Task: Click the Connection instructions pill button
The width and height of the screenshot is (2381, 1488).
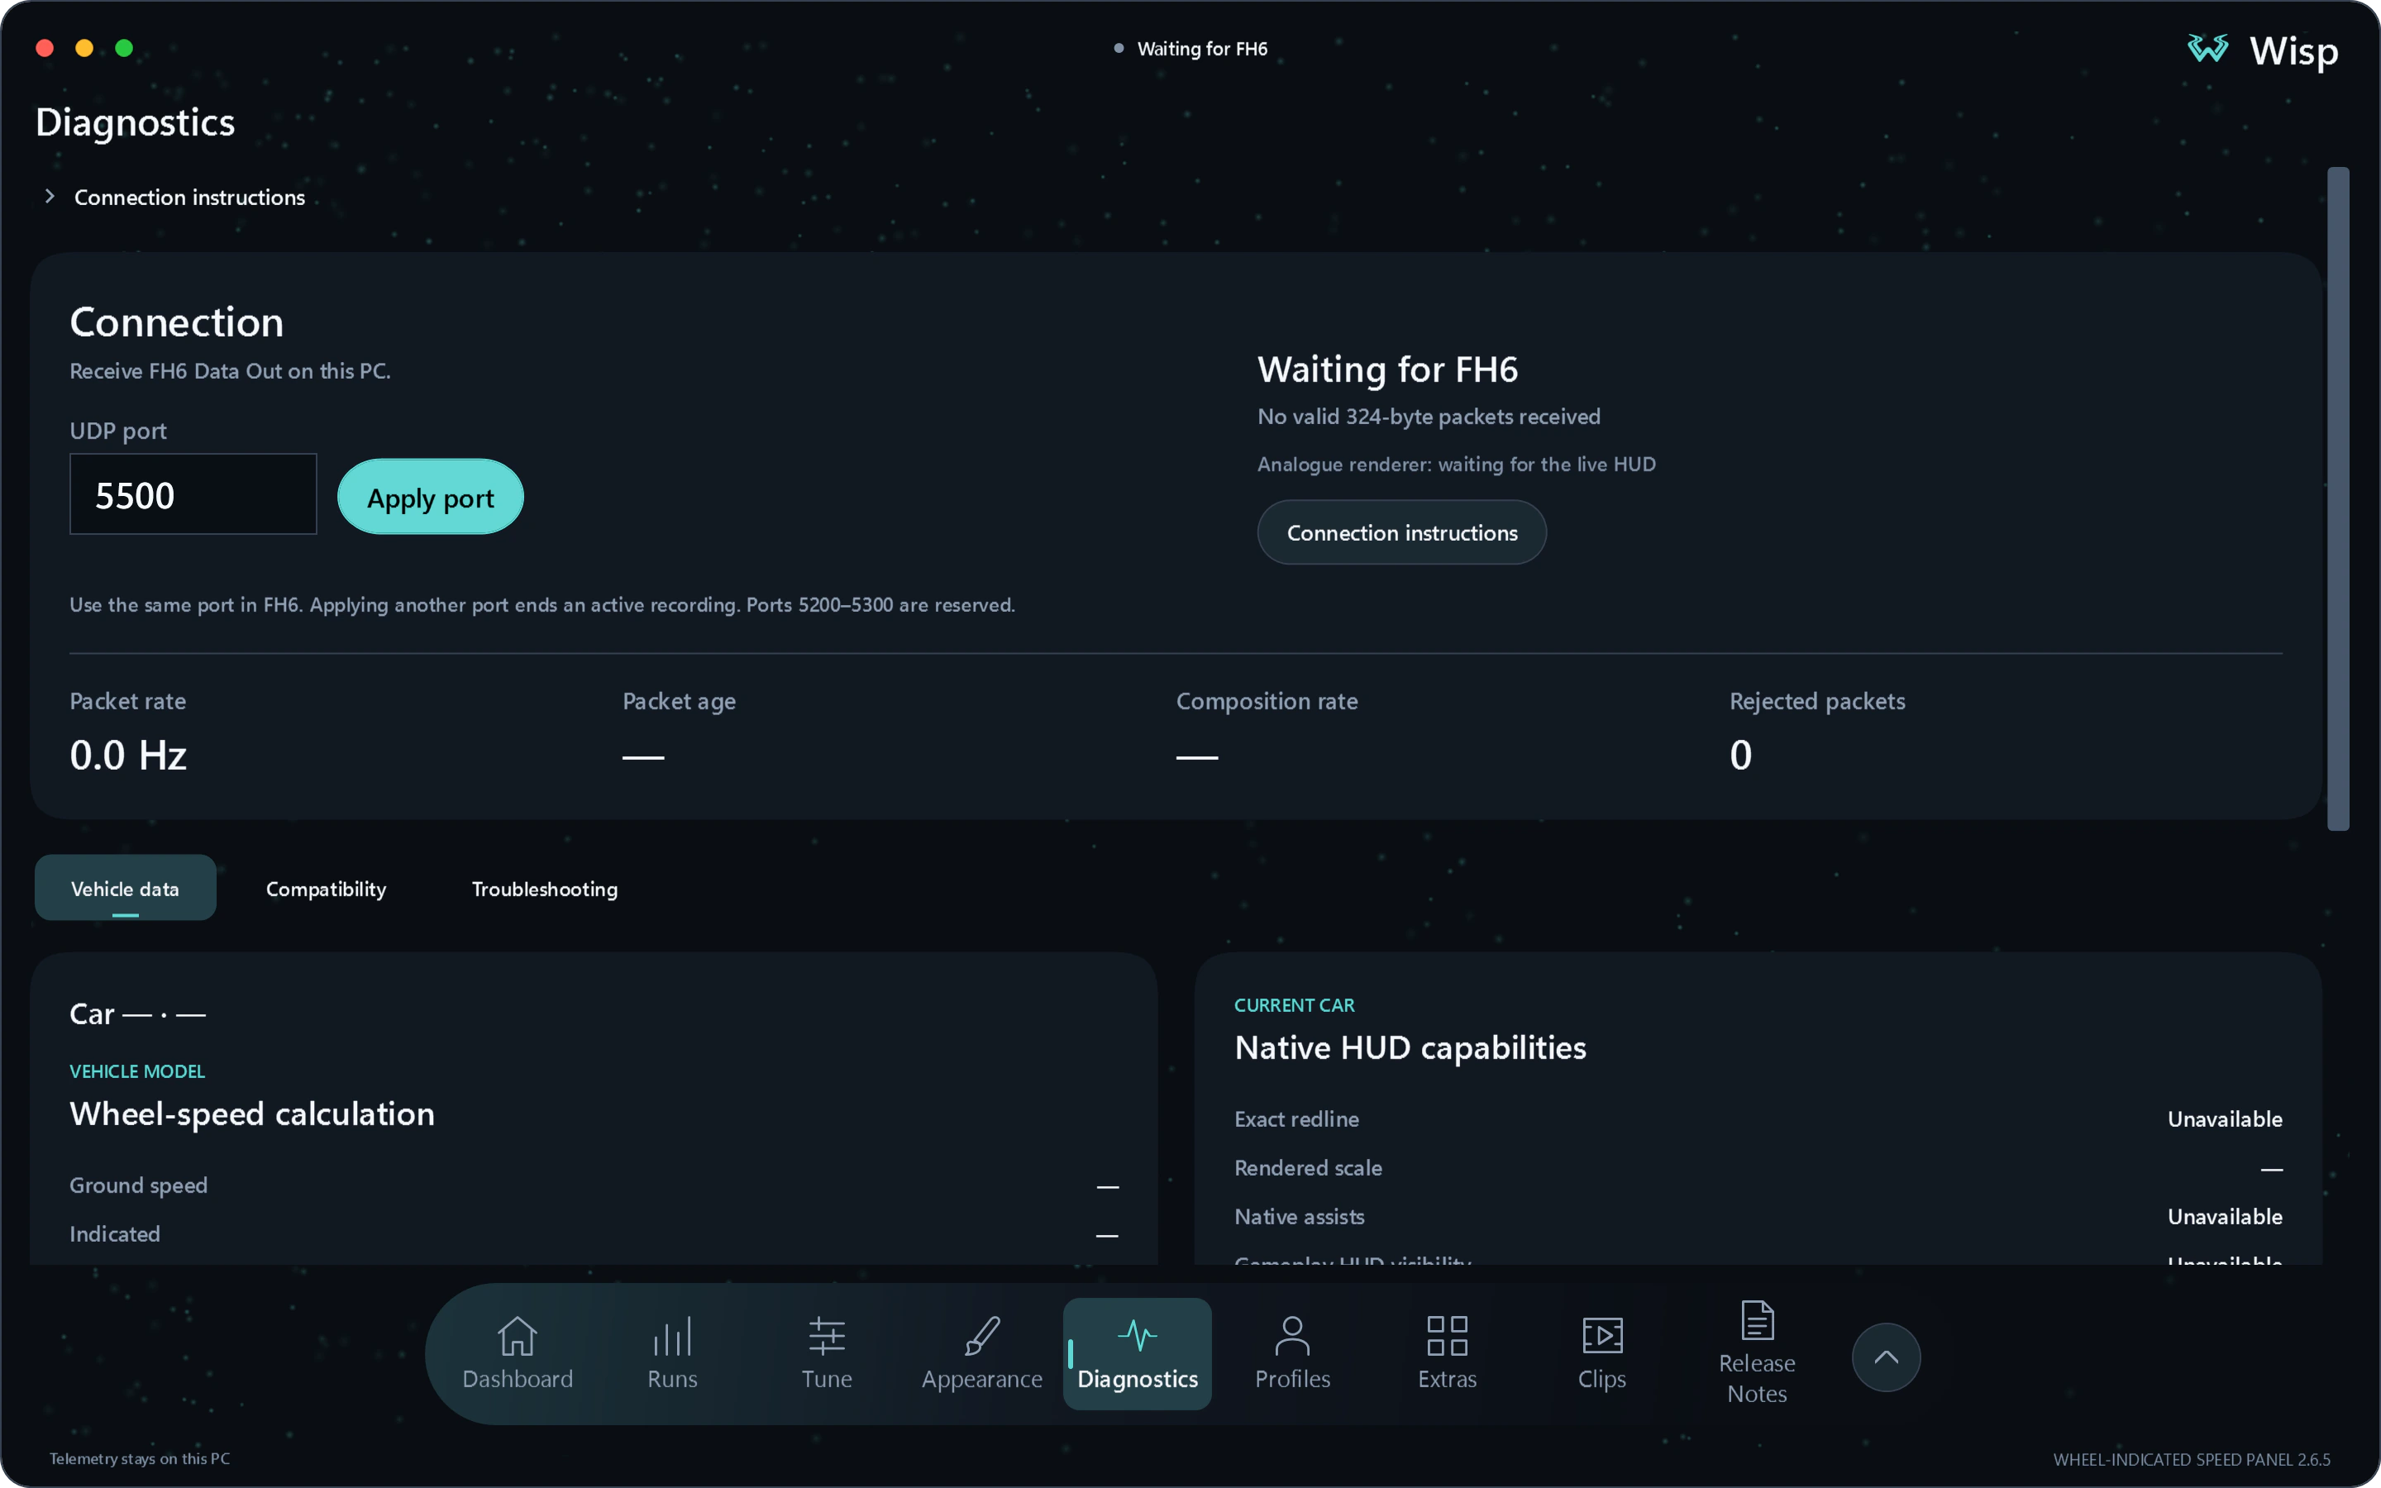Action: [1401, 532]
